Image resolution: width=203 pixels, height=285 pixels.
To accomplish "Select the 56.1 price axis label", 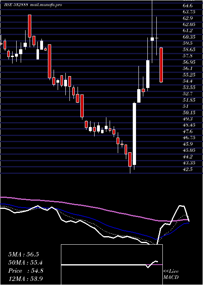I will pyautogui.click(x=188, y=68).
